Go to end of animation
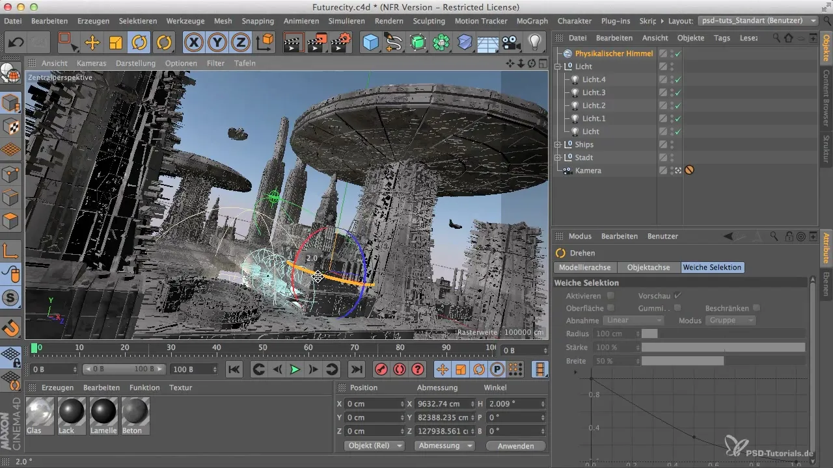This screenshot has height=468, width=833. (356, 369)
